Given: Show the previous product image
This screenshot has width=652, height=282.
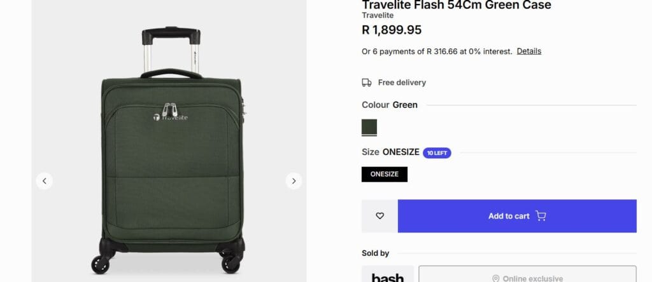Looking at the screenshot, I should (x=44, y=181).
